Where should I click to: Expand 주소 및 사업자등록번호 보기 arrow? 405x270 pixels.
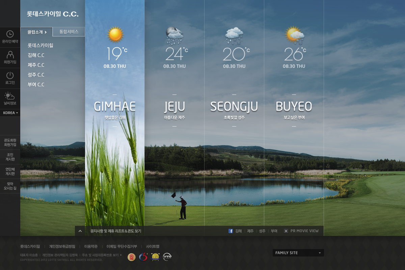121,255
